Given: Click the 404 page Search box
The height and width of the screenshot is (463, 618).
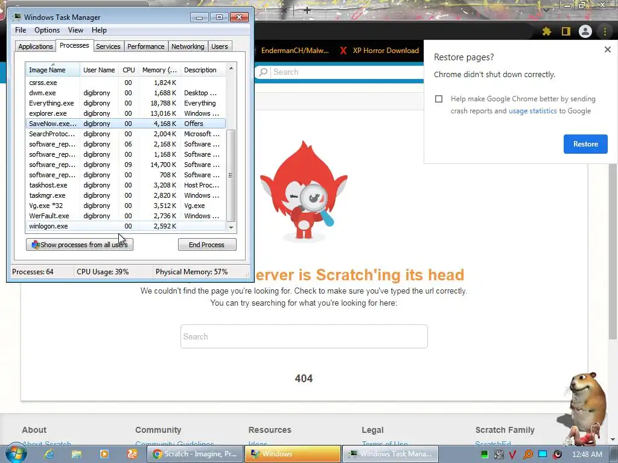Looking at the screenshot, I should click(x=304, y=336).
